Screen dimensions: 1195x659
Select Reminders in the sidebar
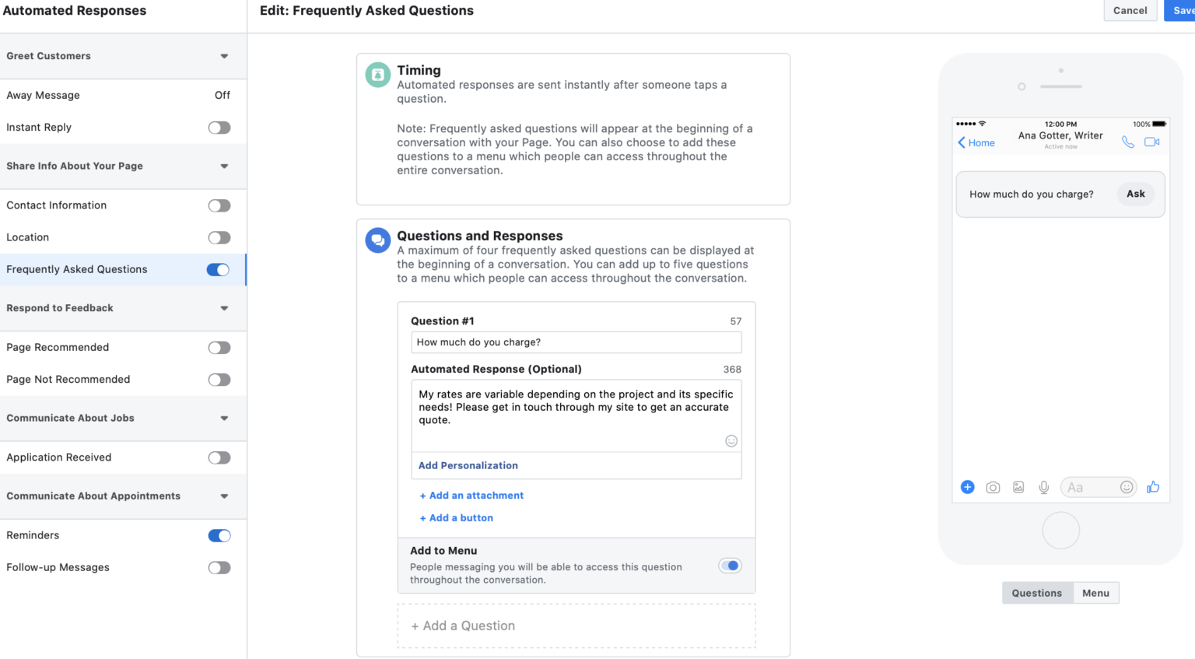(123, 535)
